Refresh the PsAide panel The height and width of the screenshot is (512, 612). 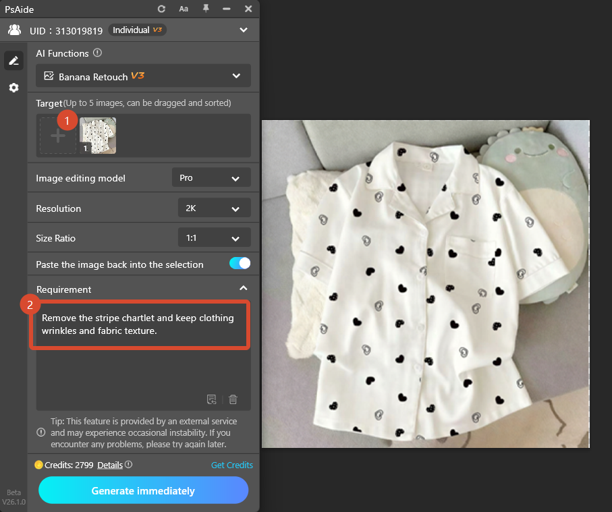[x=161, y=9]
